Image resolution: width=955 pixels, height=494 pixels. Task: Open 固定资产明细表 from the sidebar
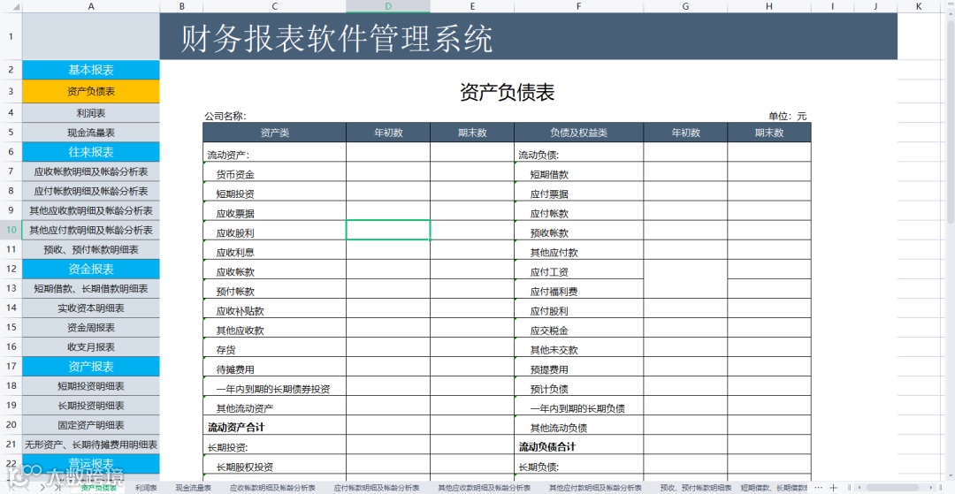91,425
